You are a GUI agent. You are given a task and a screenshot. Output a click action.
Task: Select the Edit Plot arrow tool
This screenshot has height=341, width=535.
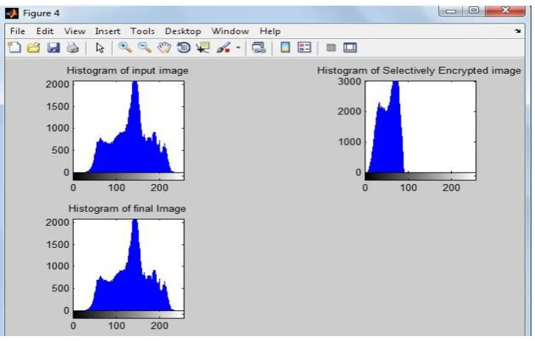coord(100,48)
